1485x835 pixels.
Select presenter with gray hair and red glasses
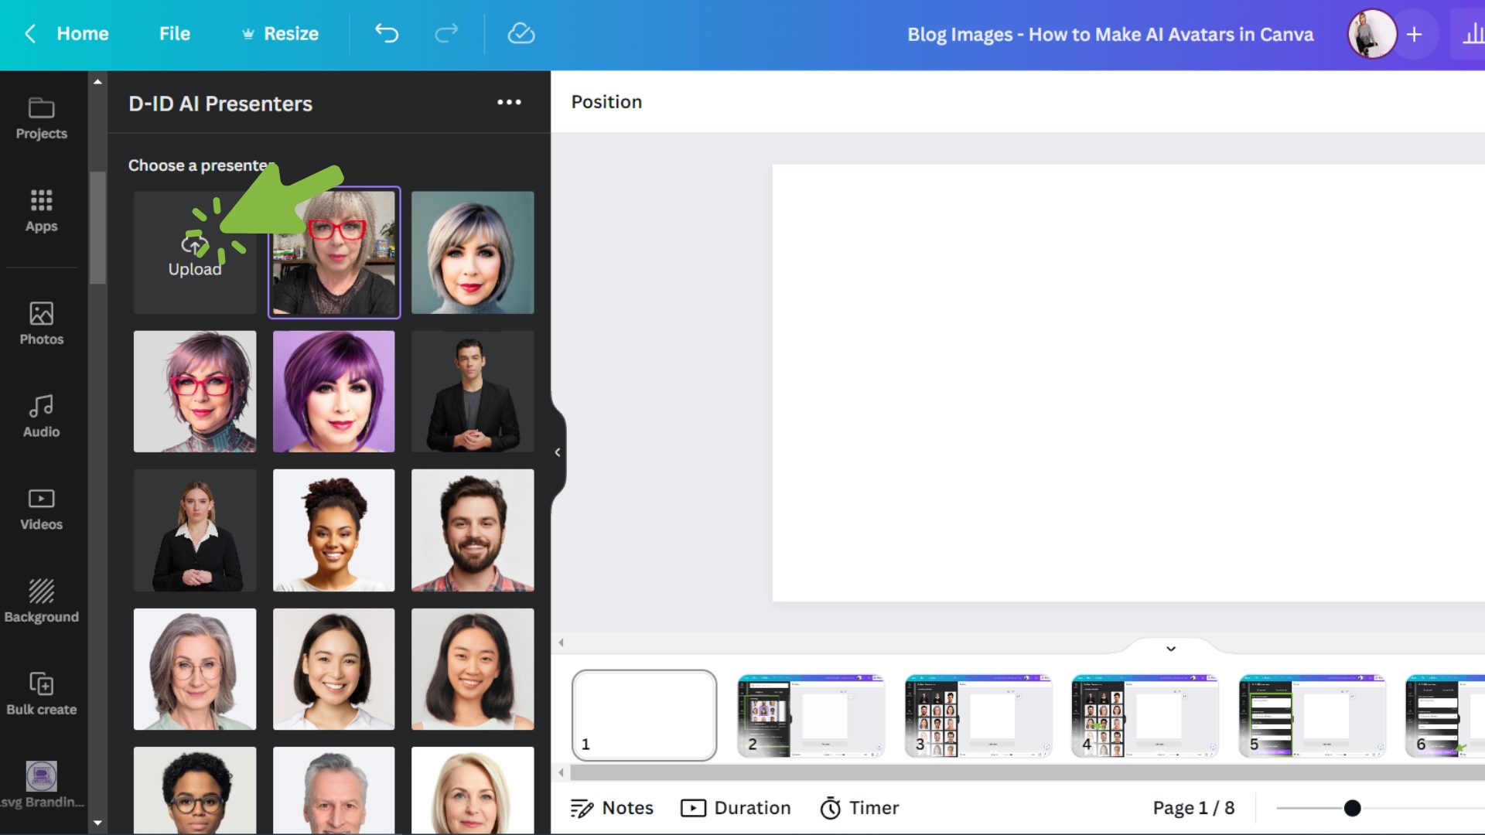pyautogui.click(x=334, y=253)
